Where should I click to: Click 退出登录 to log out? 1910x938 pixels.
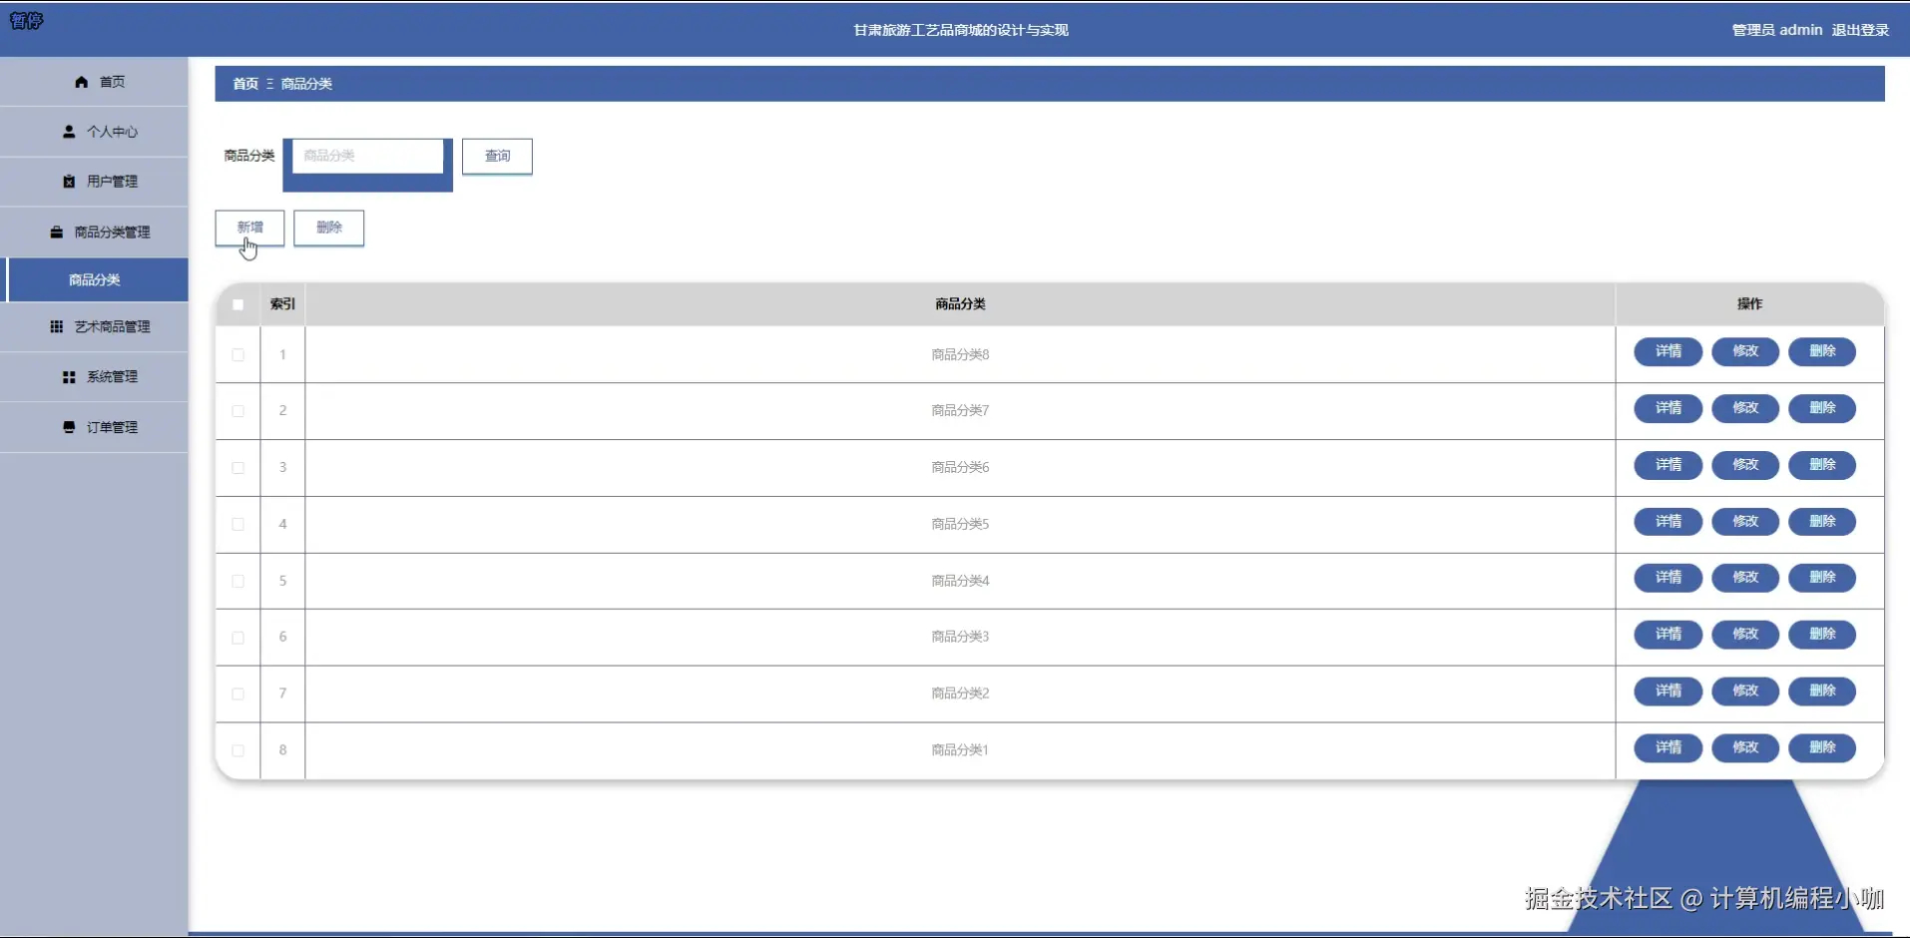(x=1860, y=30)
